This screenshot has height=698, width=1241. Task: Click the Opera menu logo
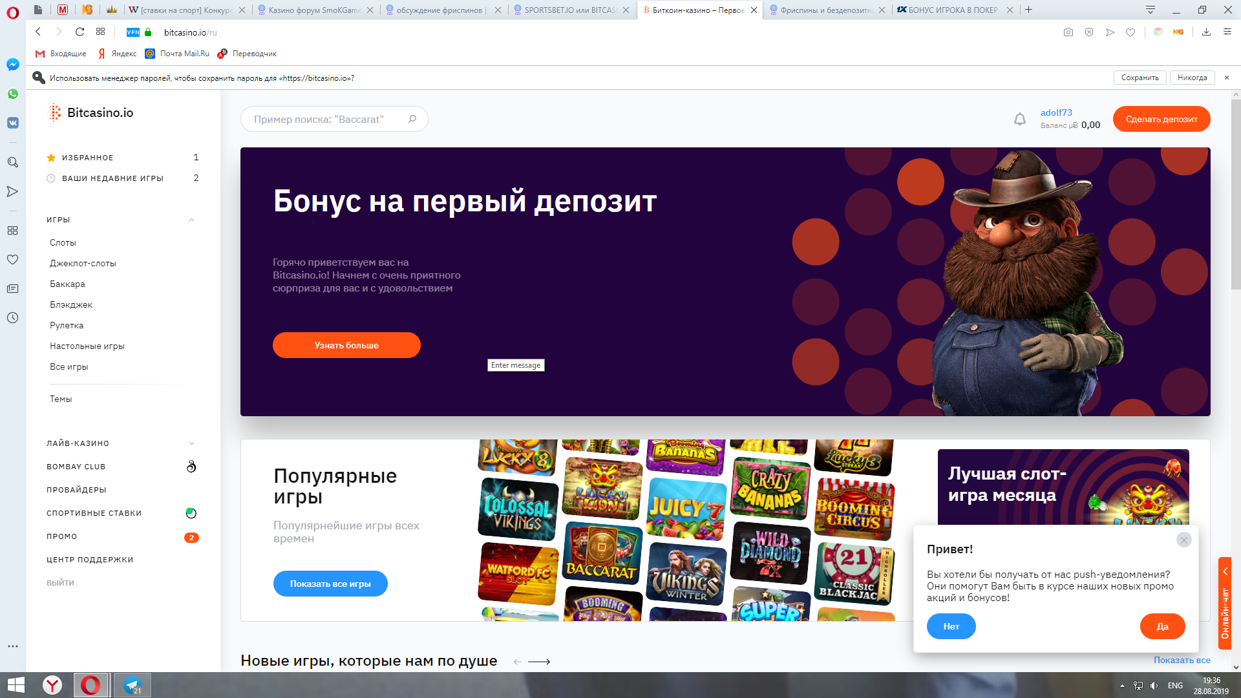point(13,12)
